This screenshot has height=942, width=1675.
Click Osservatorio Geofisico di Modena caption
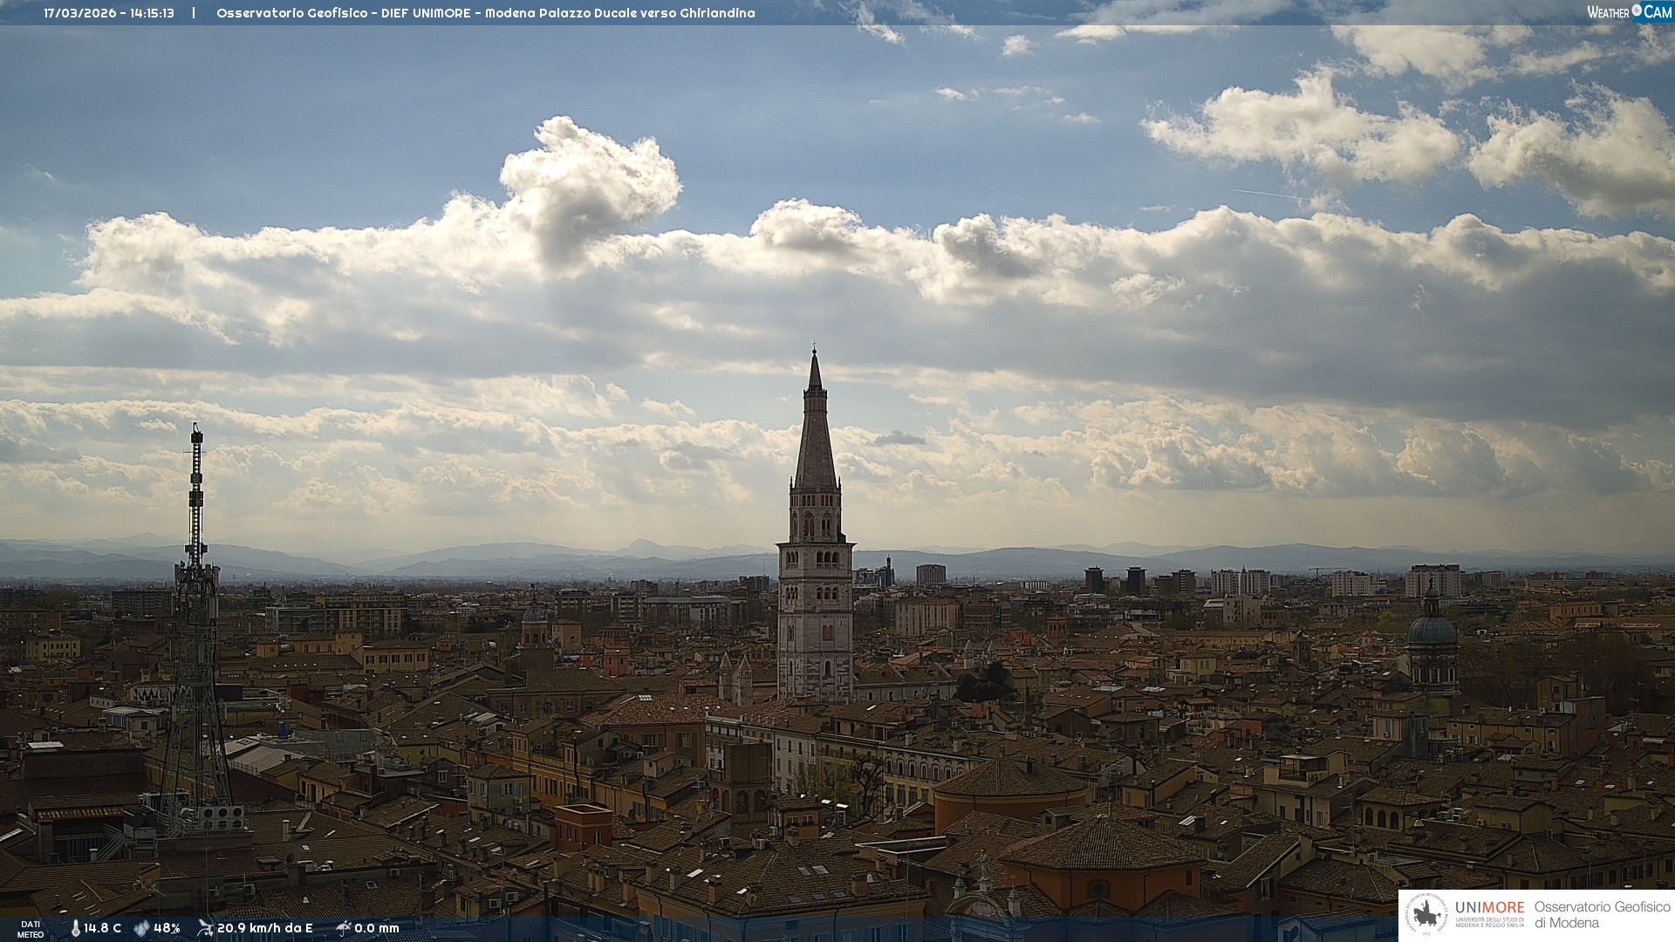1602,915
